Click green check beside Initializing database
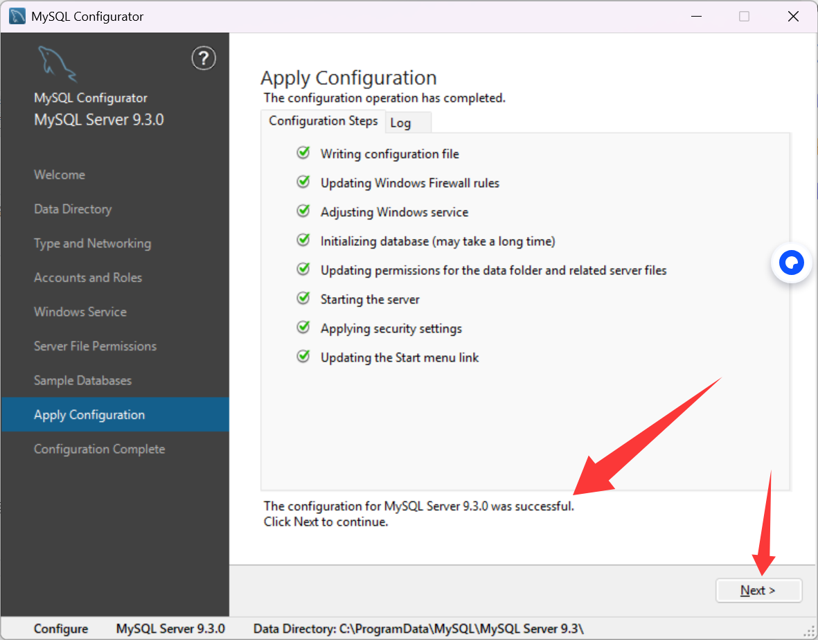 [x=303, y=240]
